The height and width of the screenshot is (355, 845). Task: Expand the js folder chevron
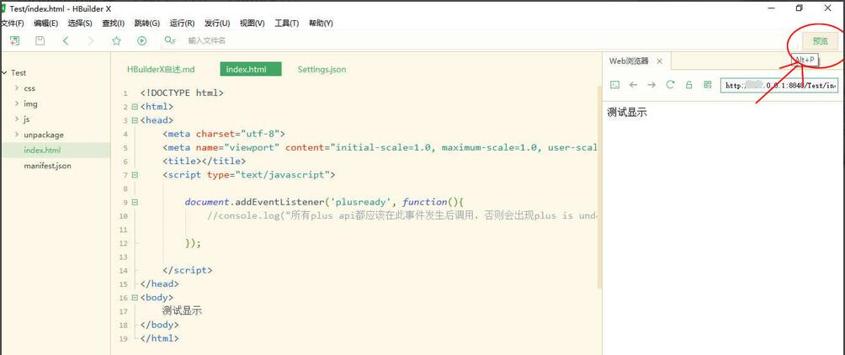tap(17, 119)
